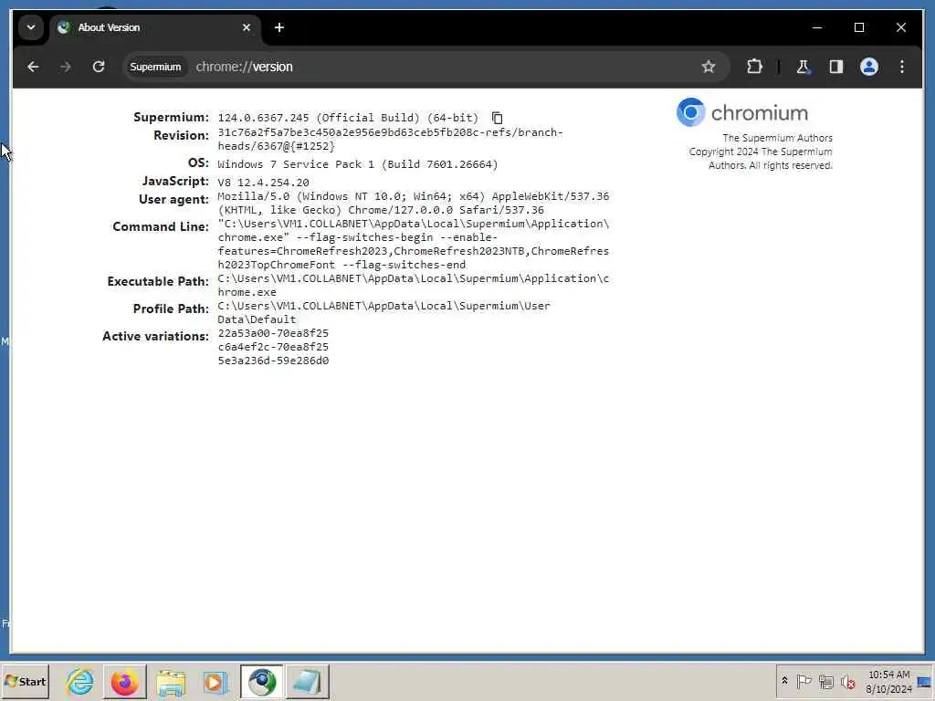Click variation 22a53a00-70ea8f25
This screenshot has width=935, height=701.
click(273, 333)
